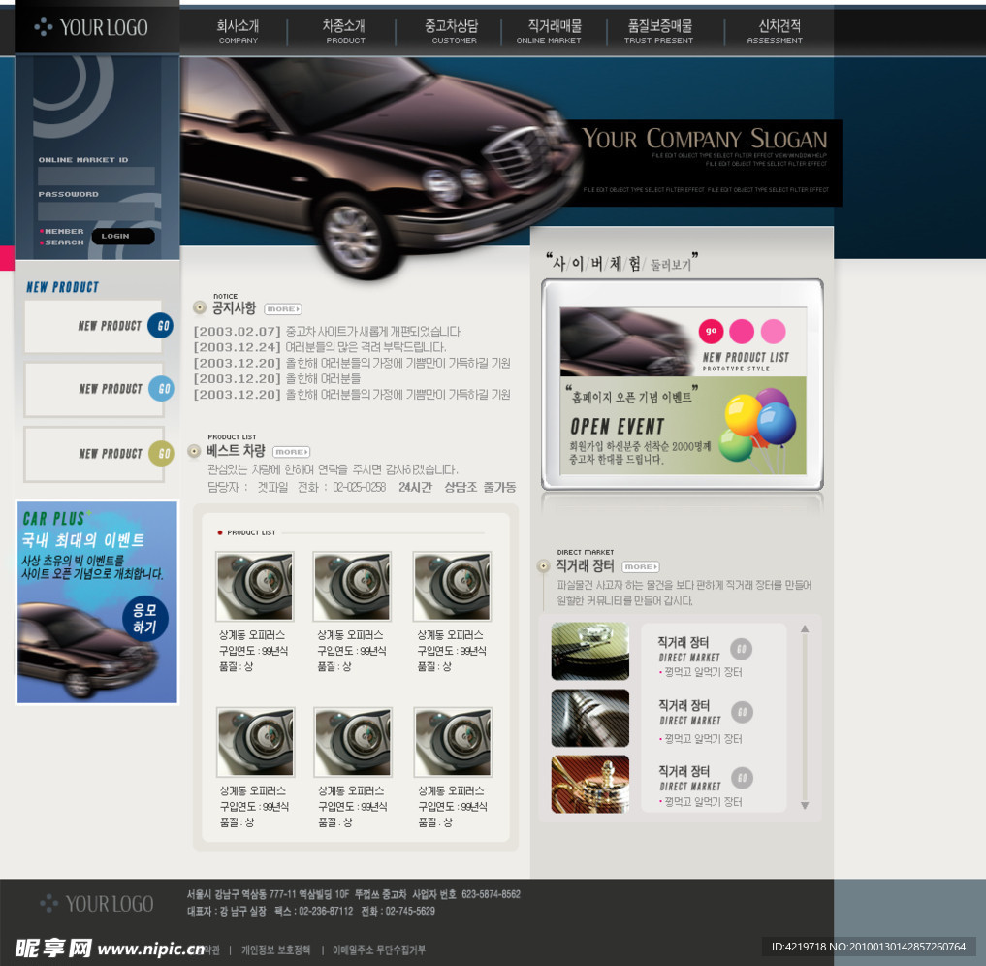The height and width of the screenshot is (966, 986).
Task: Click the gray GO icon in the bottom 직거래 장터 row
Action: pyautogui.click(x=742, y=778)
